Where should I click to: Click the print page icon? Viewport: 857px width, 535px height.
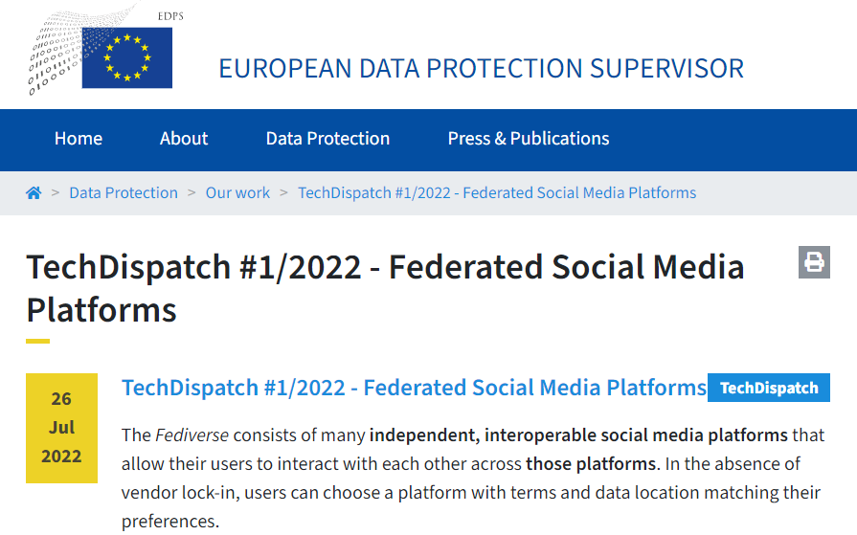point(814,262)
